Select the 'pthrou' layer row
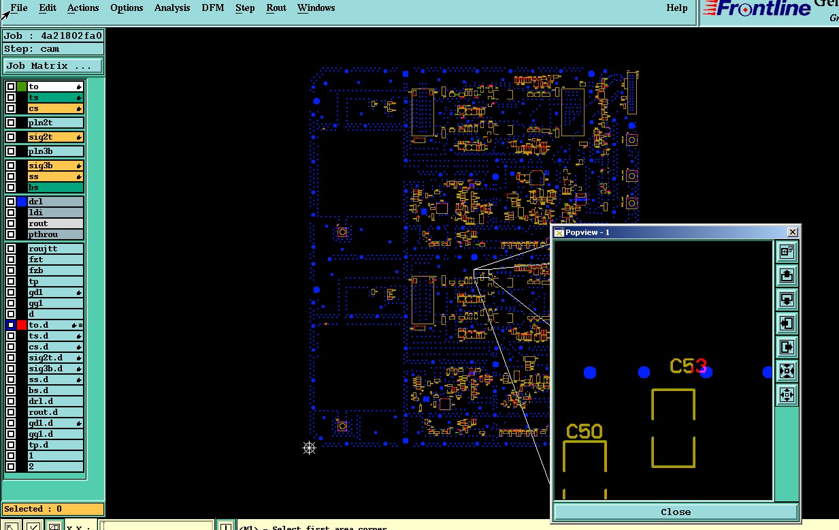The image size is (839, 530). click(56, 234)
